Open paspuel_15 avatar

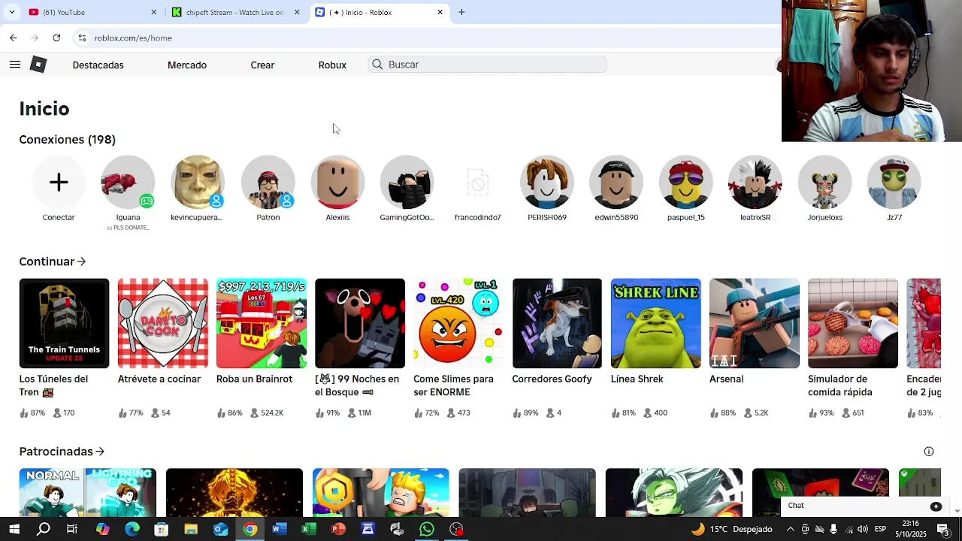[x=686, y=182]
